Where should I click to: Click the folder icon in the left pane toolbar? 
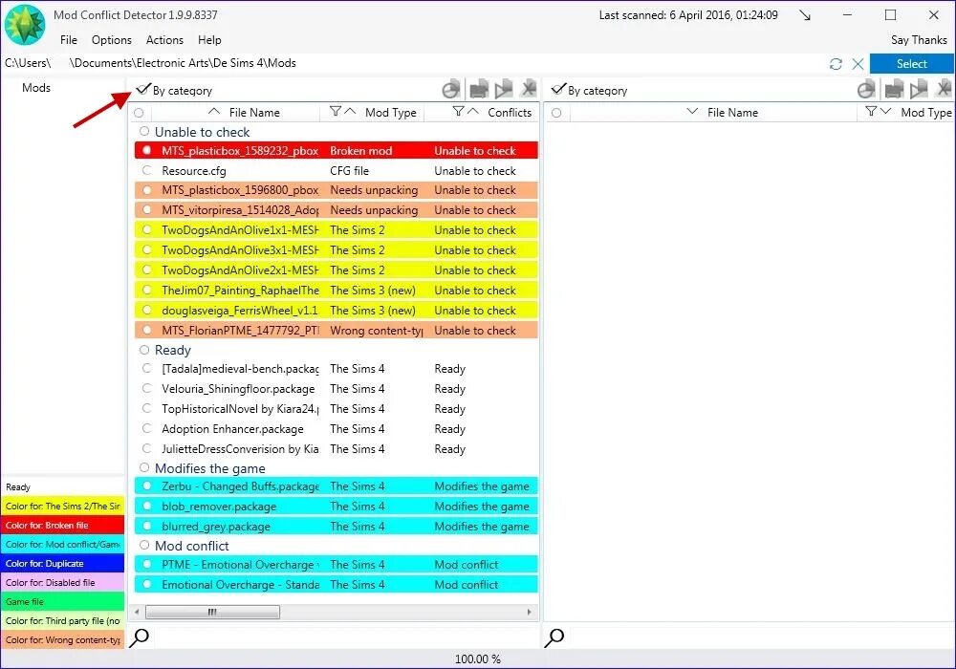coord(479,90)
